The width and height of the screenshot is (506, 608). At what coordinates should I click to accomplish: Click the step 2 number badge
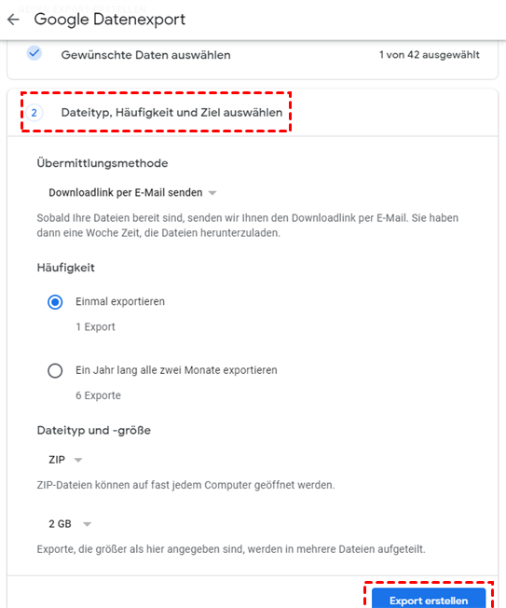point(34,113)
